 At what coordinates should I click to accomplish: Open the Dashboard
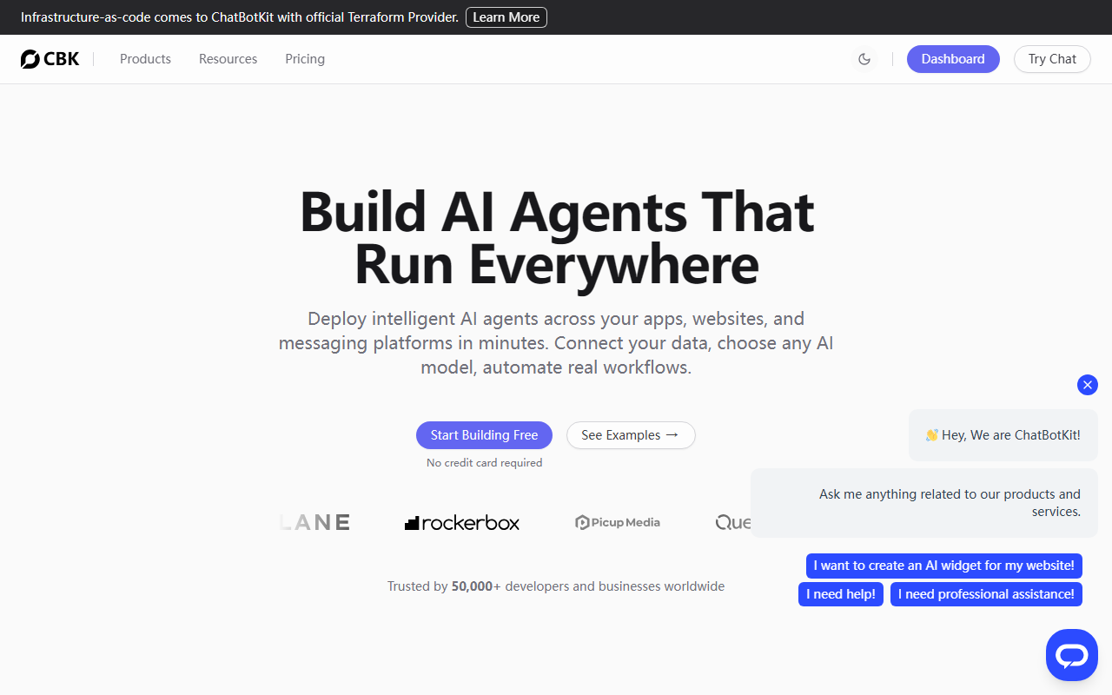tap(953, 59)
